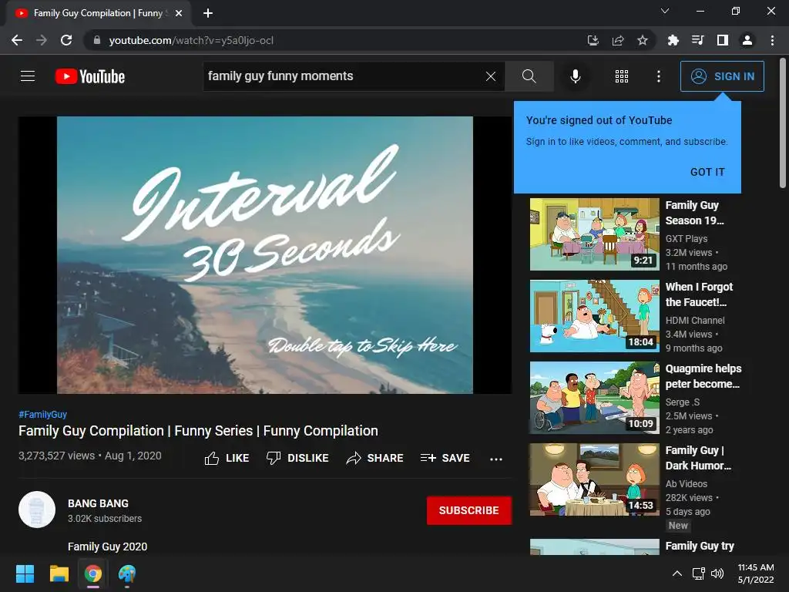Open the Family Guy Season 19 thumbnail
789x592 pixels.
pyautogui.click(x=594, y=234)
